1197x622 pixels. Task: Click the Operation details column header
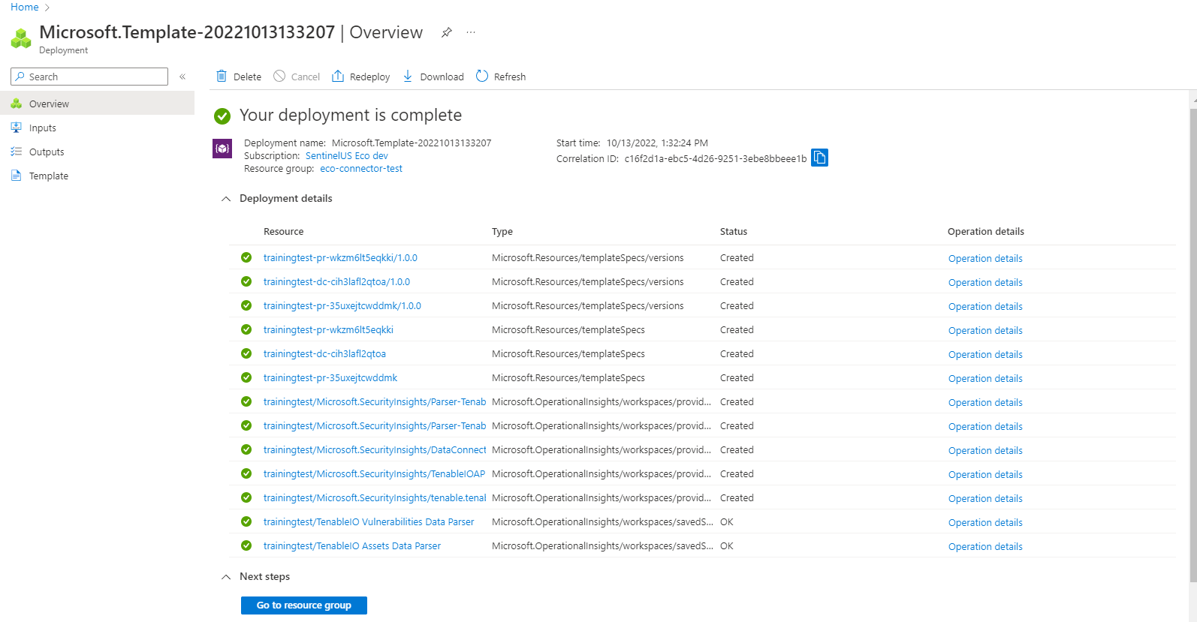pyautogui.click(x=986, y=231)
